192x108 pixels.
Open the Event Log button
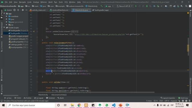[183, 98]
